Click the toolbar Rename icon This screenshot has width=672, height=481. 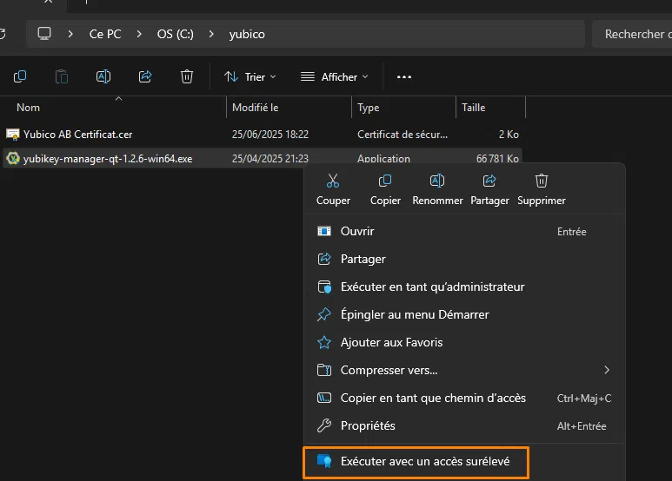(103, 76)
